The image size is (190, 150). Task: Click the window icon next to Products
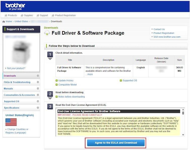coord(6,16)
